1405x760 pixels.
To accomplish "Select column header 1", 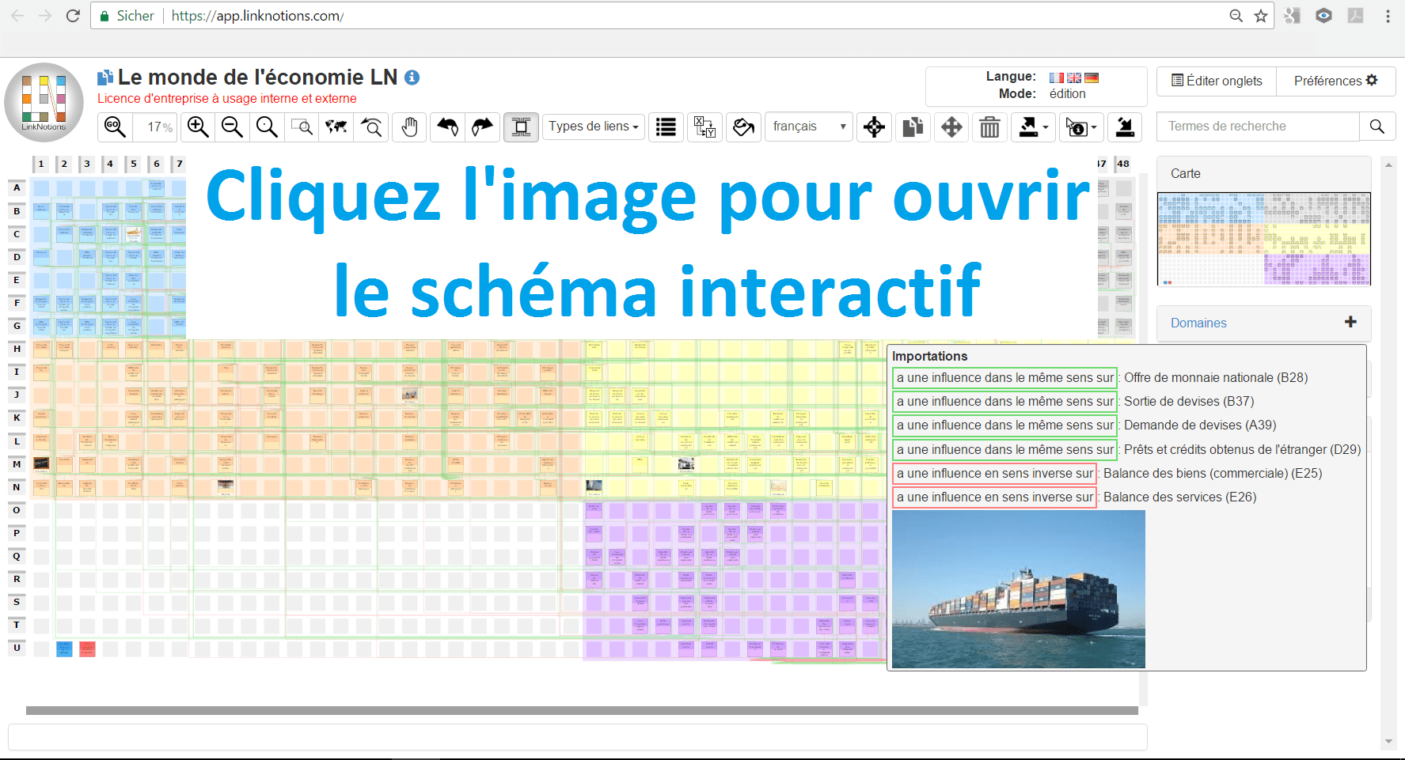I will (41, 164).
